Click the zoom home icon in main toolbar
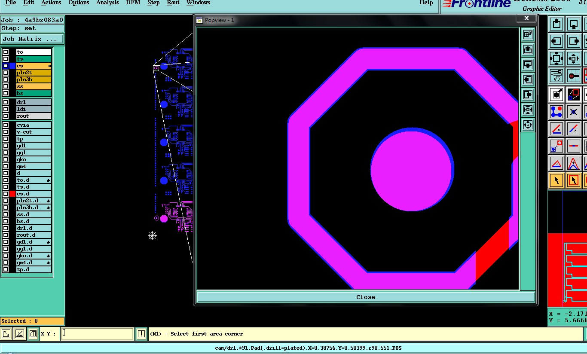 click(x=556, y=58)
